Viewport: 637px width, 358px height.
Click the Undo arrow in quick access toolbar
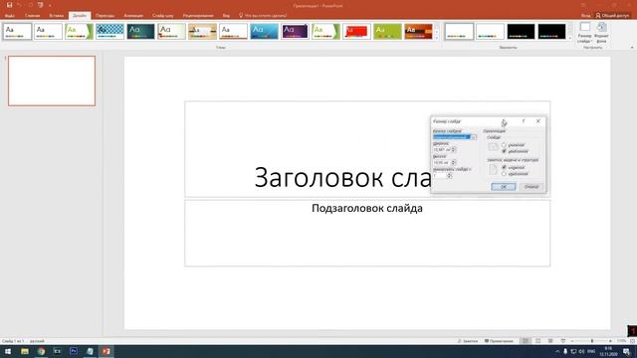19,5
